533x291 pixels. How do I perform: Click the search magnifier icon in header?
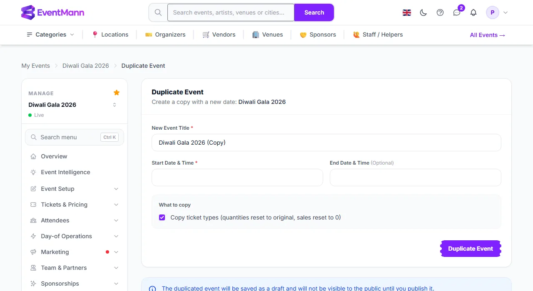158,12
